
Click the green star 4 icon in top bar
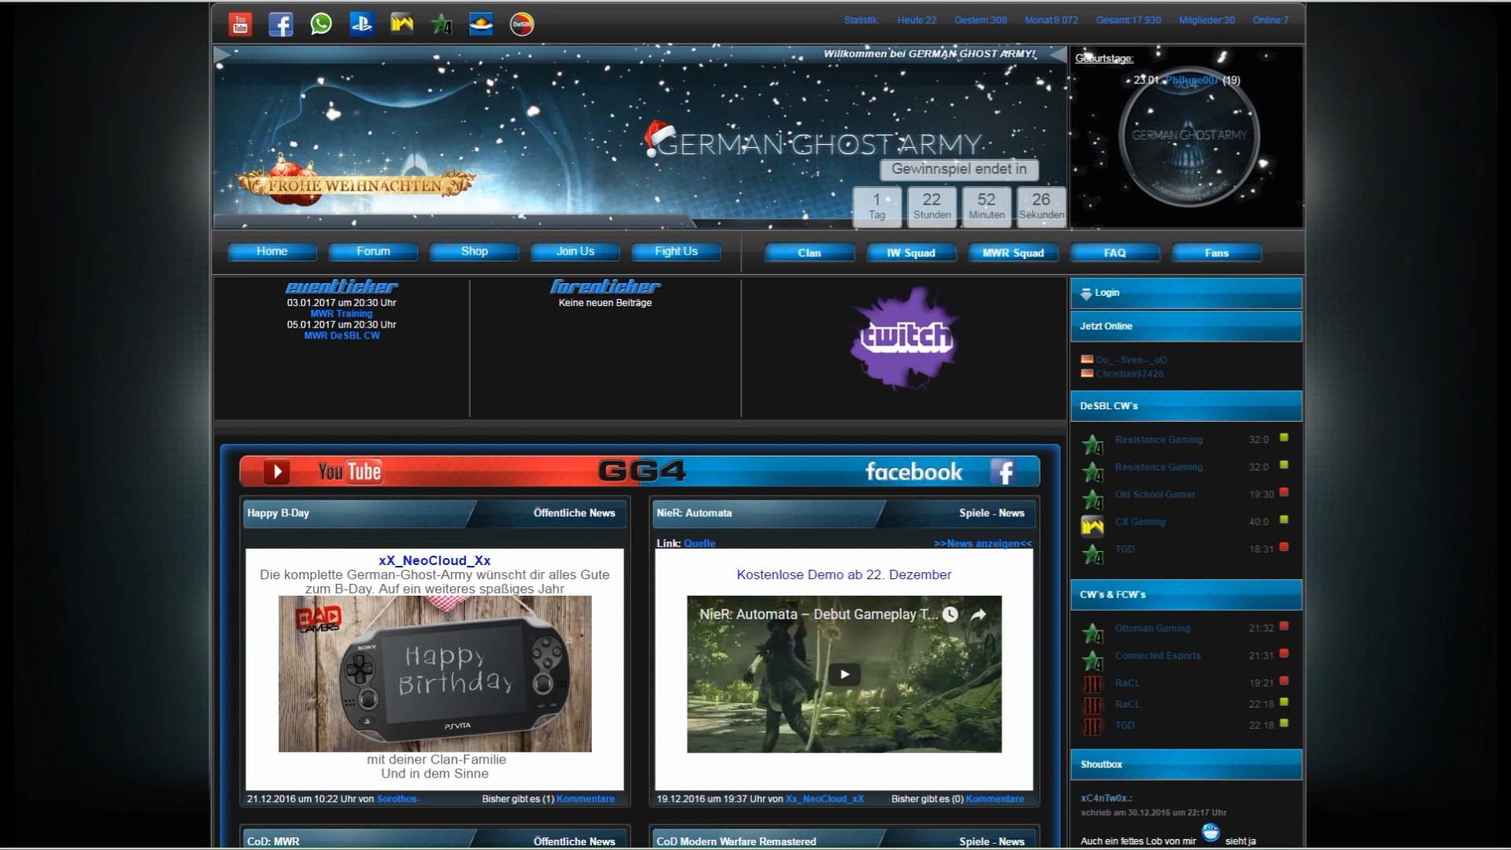click(442, 25)
